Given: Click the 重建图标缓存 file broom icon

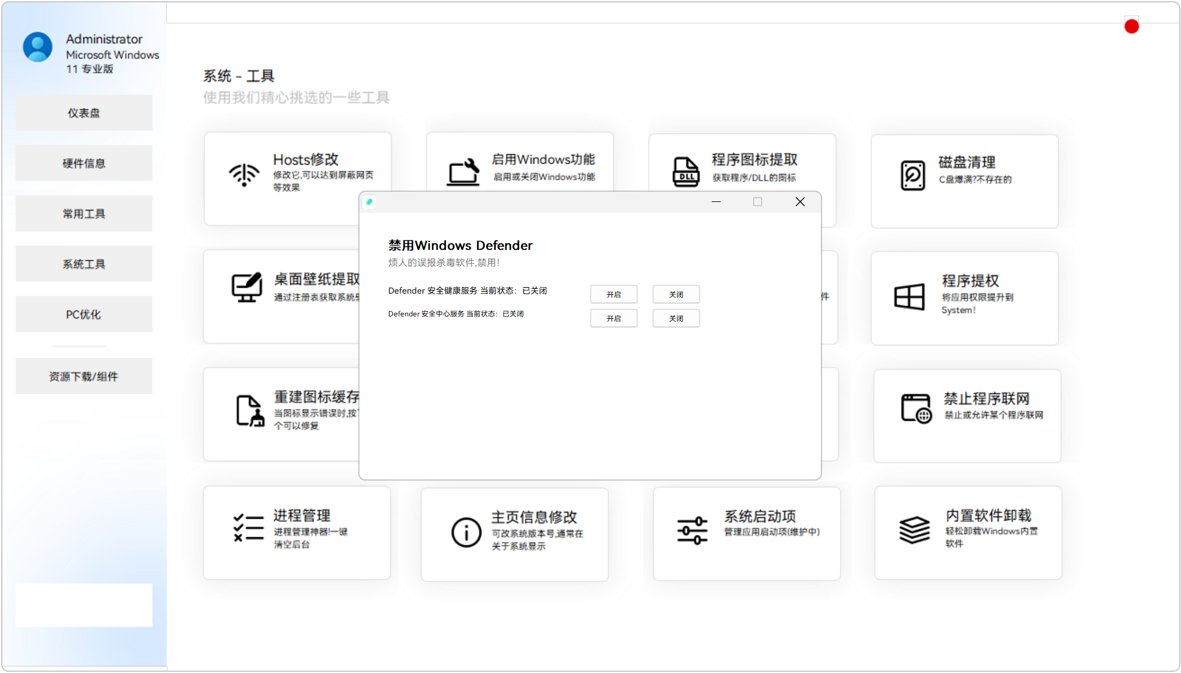Looking at the screenshot, I should (x=250, y=411).
